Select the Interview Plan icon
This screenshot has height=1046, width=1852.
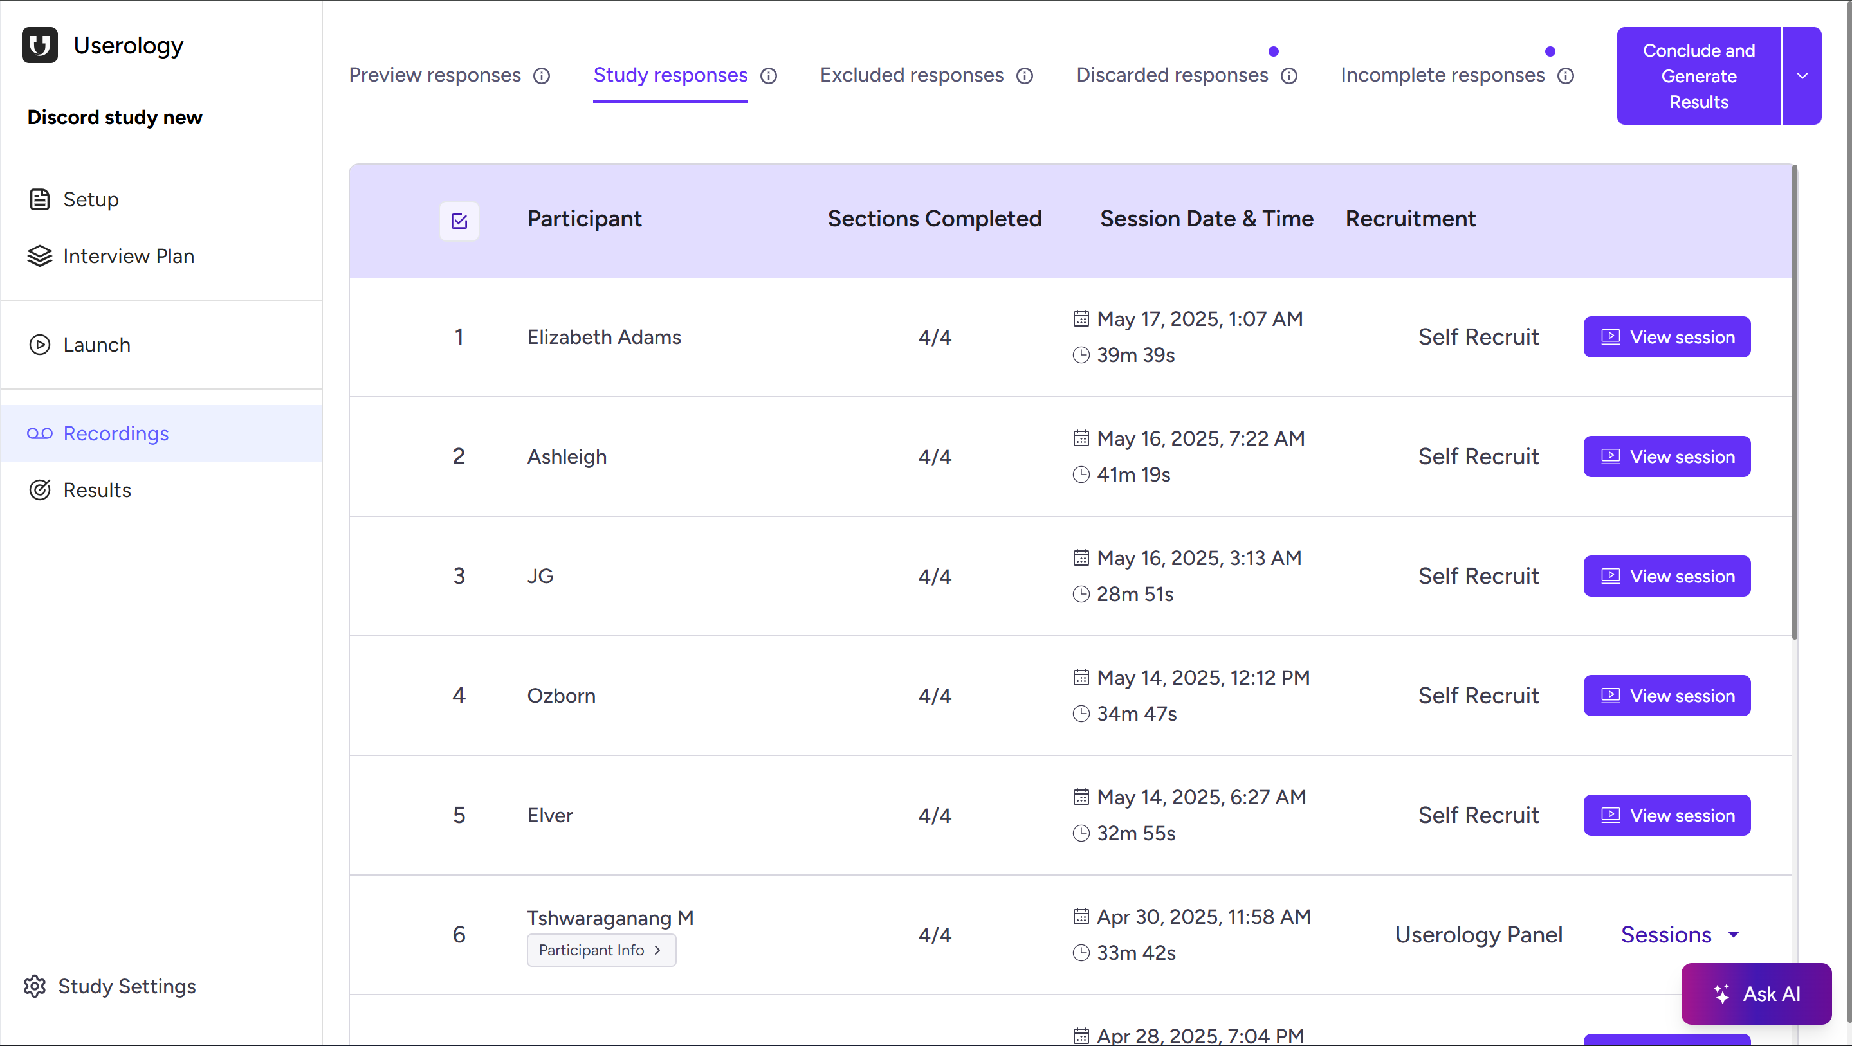39,256
